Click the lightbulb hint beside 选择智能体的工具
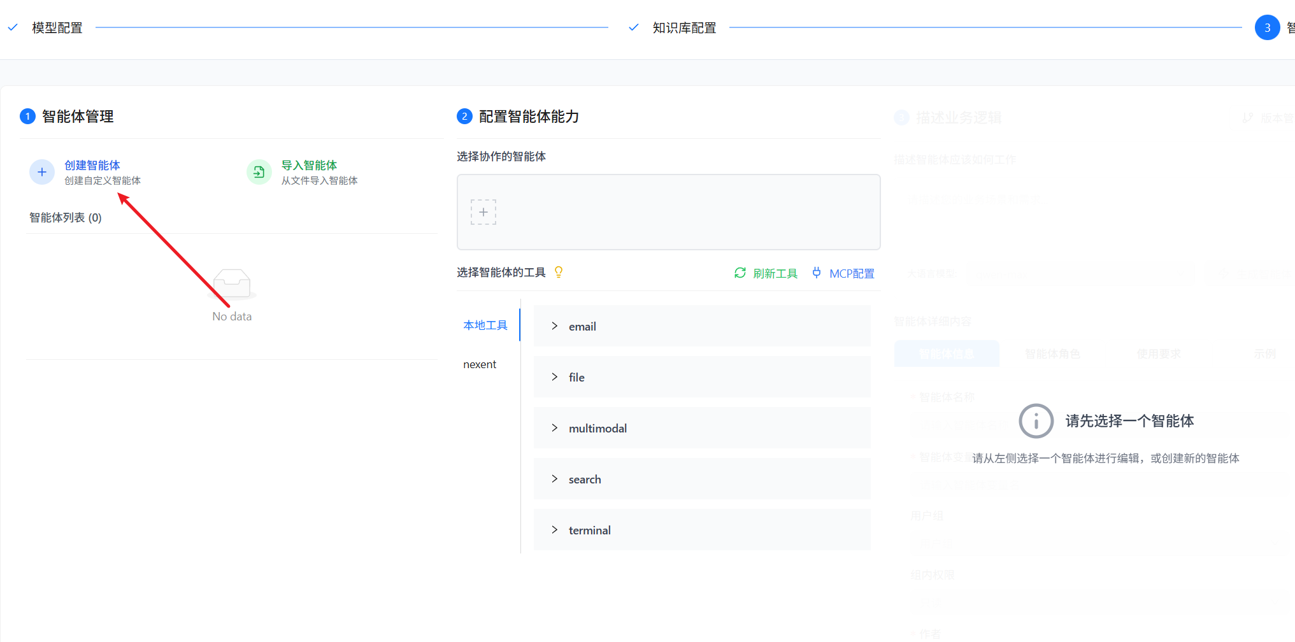This screenshot has height=642, width=1295. (558, 272)
